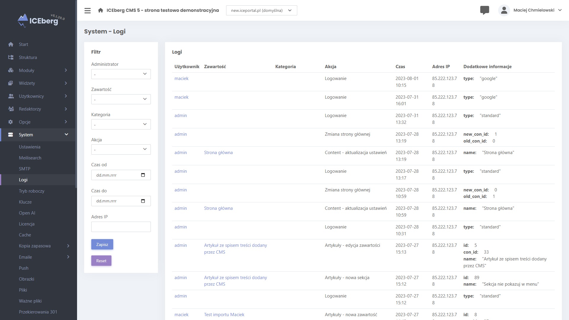Expand the Redaktorzy submenu chevron
The image size is (569, 320).
point(66,109)
